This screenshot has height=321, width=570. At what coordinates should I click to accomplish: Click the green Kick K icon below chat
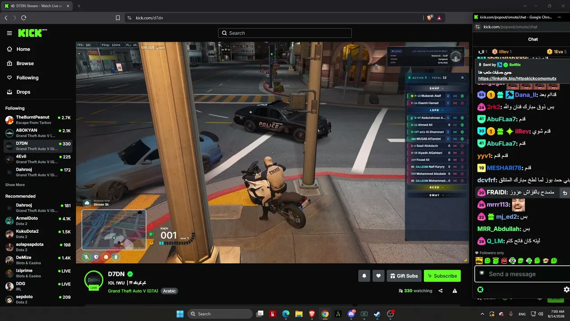click(480, 289)
